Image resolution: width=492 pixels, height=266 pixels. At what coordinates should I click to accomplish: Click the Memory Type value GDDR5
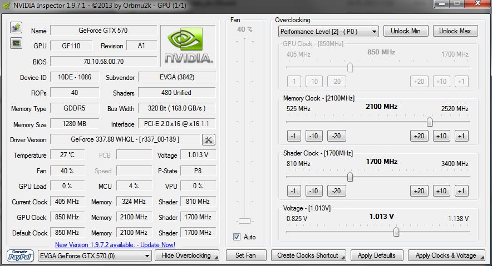pyautogui.click(x=75, y=108)
